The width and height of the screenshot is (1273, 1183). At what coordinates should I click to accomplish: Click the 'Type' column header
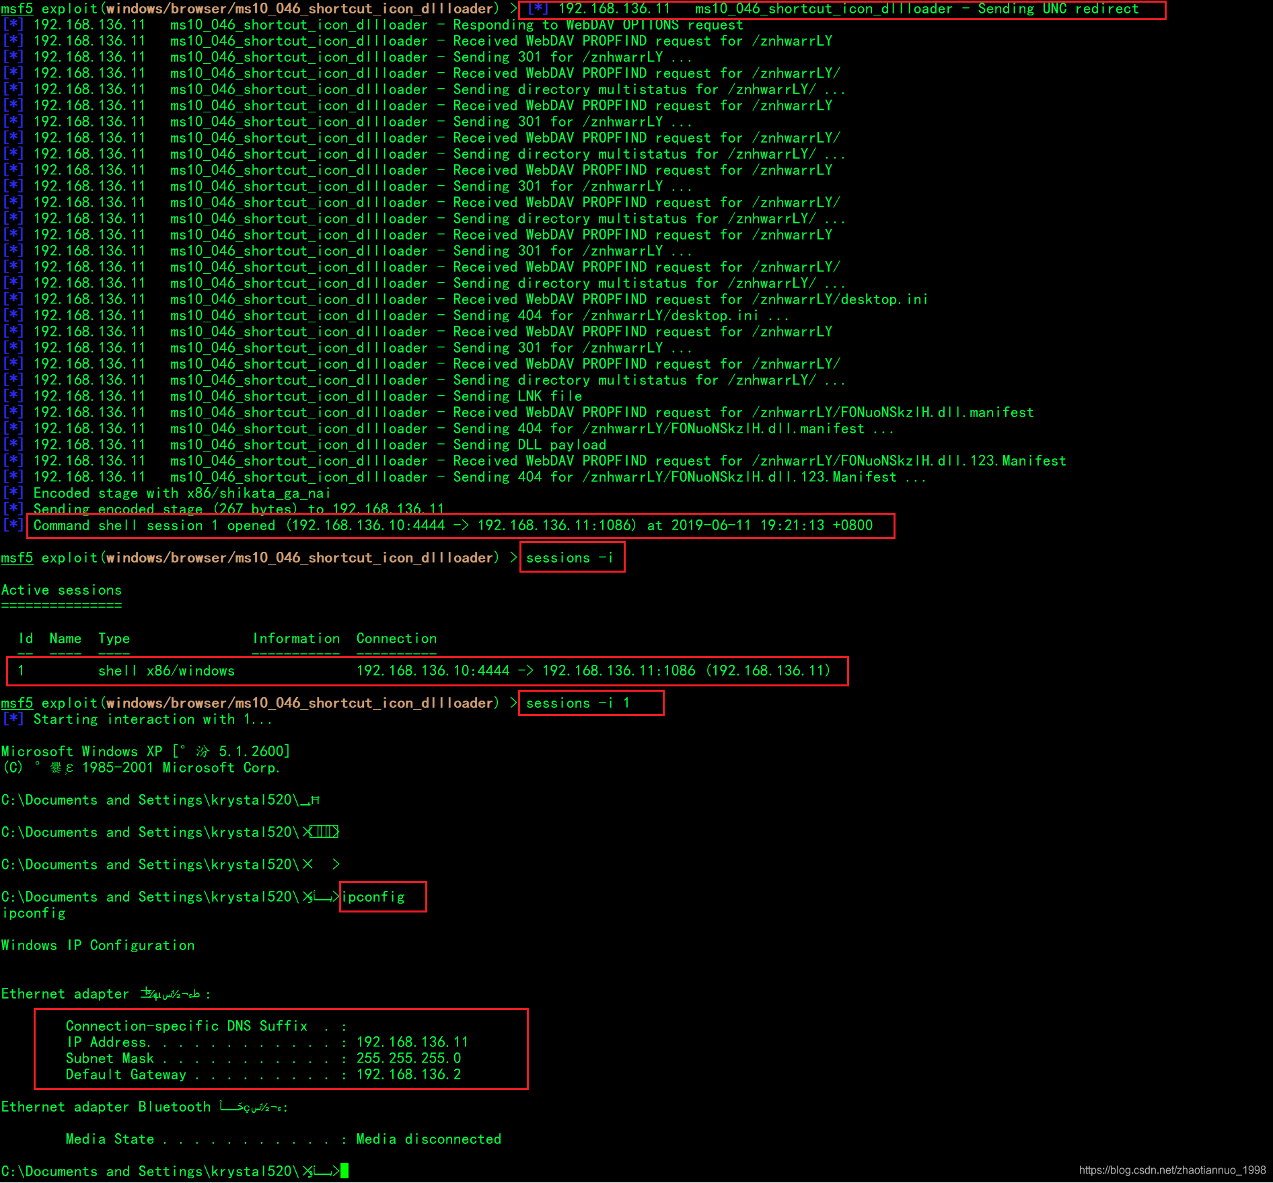(x=114, y=639)
